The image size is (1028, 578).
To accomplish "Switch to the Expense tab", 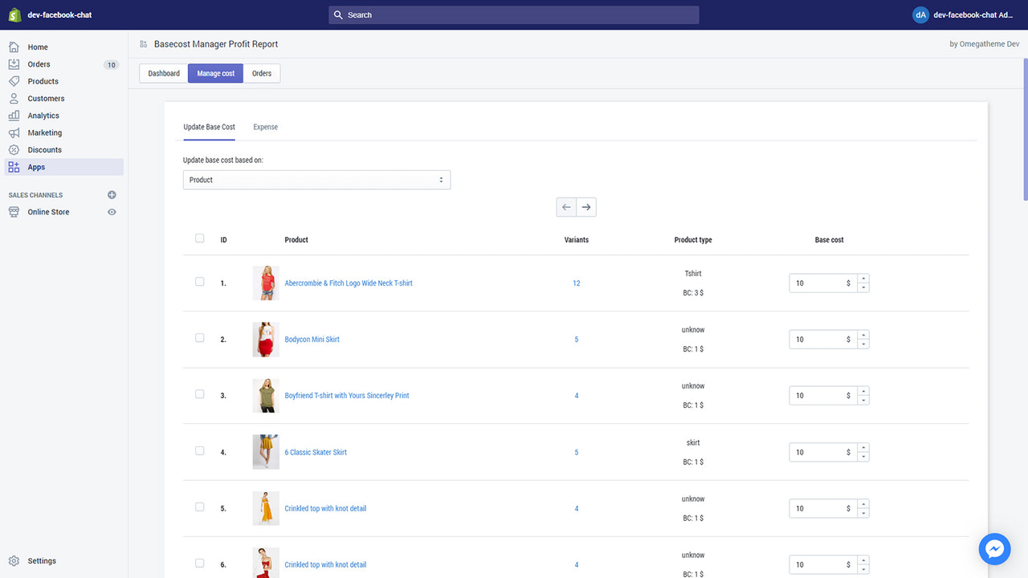I will [x=265, y=127].
